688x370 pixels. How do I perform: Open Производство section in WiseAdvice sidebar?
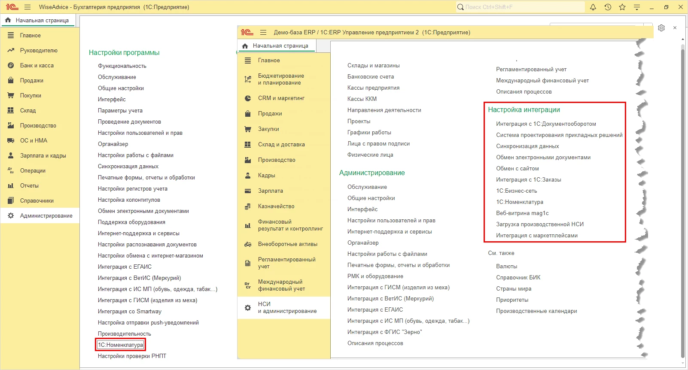(x=40, y=126)
